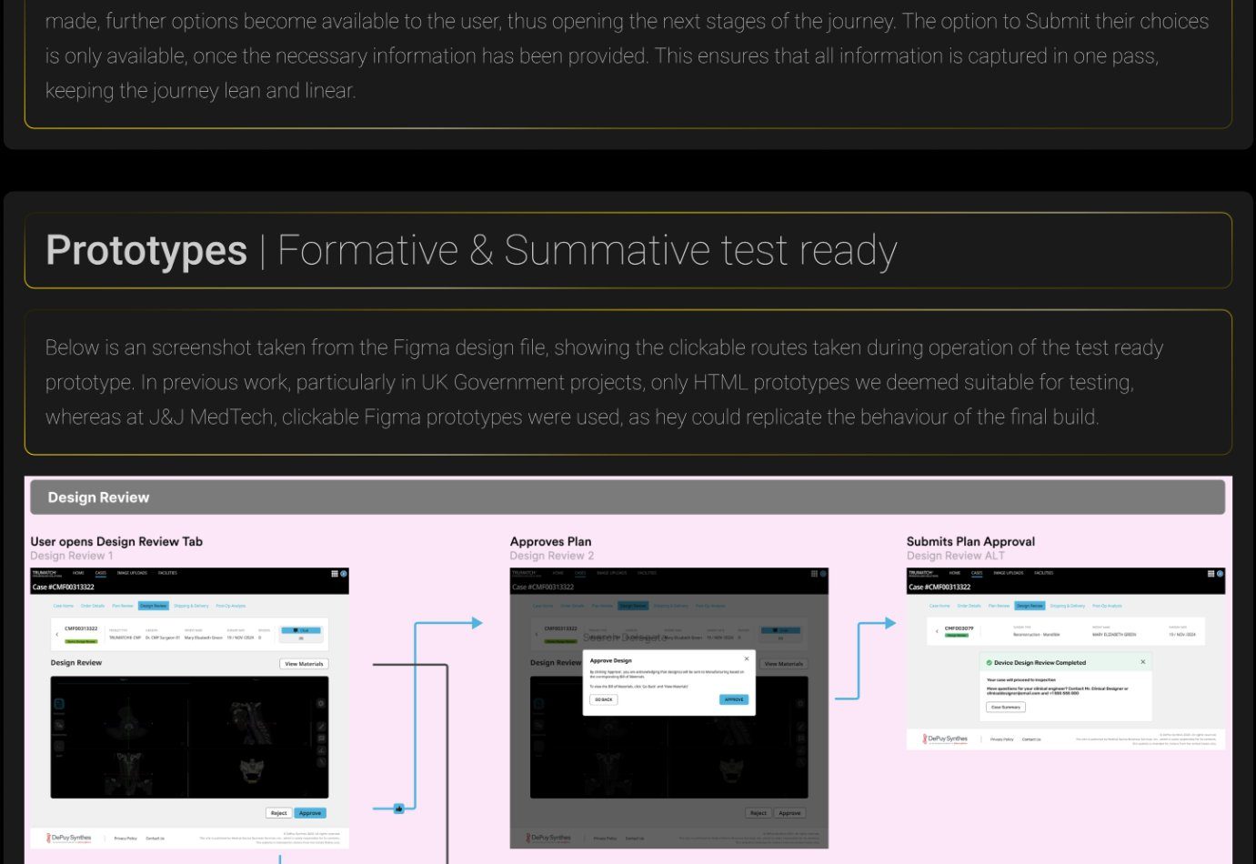Click Reject in the Design Review 1 frame
The height and width of the screenshot is (864, 1256).
click(278, 813)
